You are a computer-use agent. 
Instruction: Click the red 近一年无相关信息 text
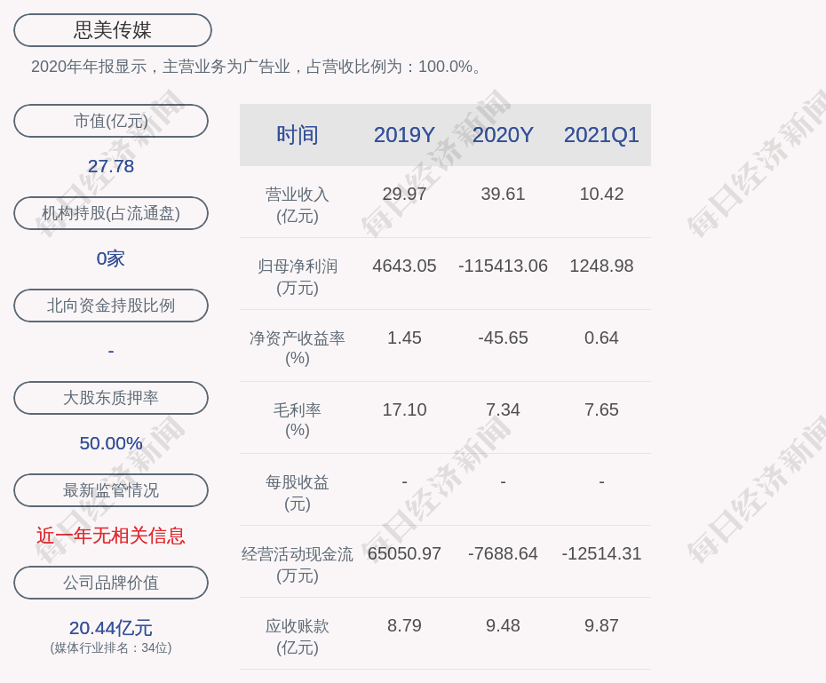(x=111, y=536)
